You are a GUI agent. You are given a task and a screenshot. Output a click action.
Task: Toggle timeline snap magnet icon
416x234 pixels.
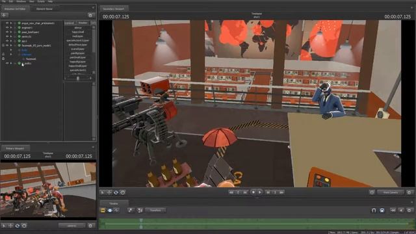tap(374, 211)
